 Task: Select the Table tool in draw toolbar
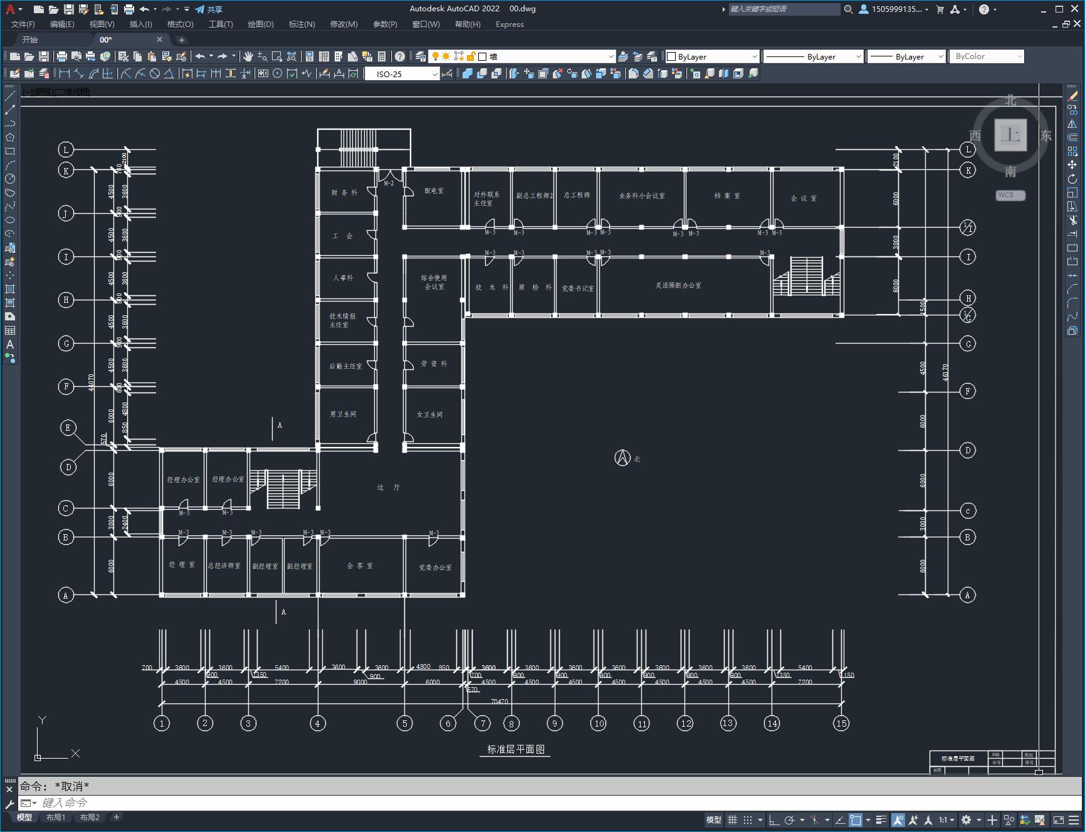10,330
